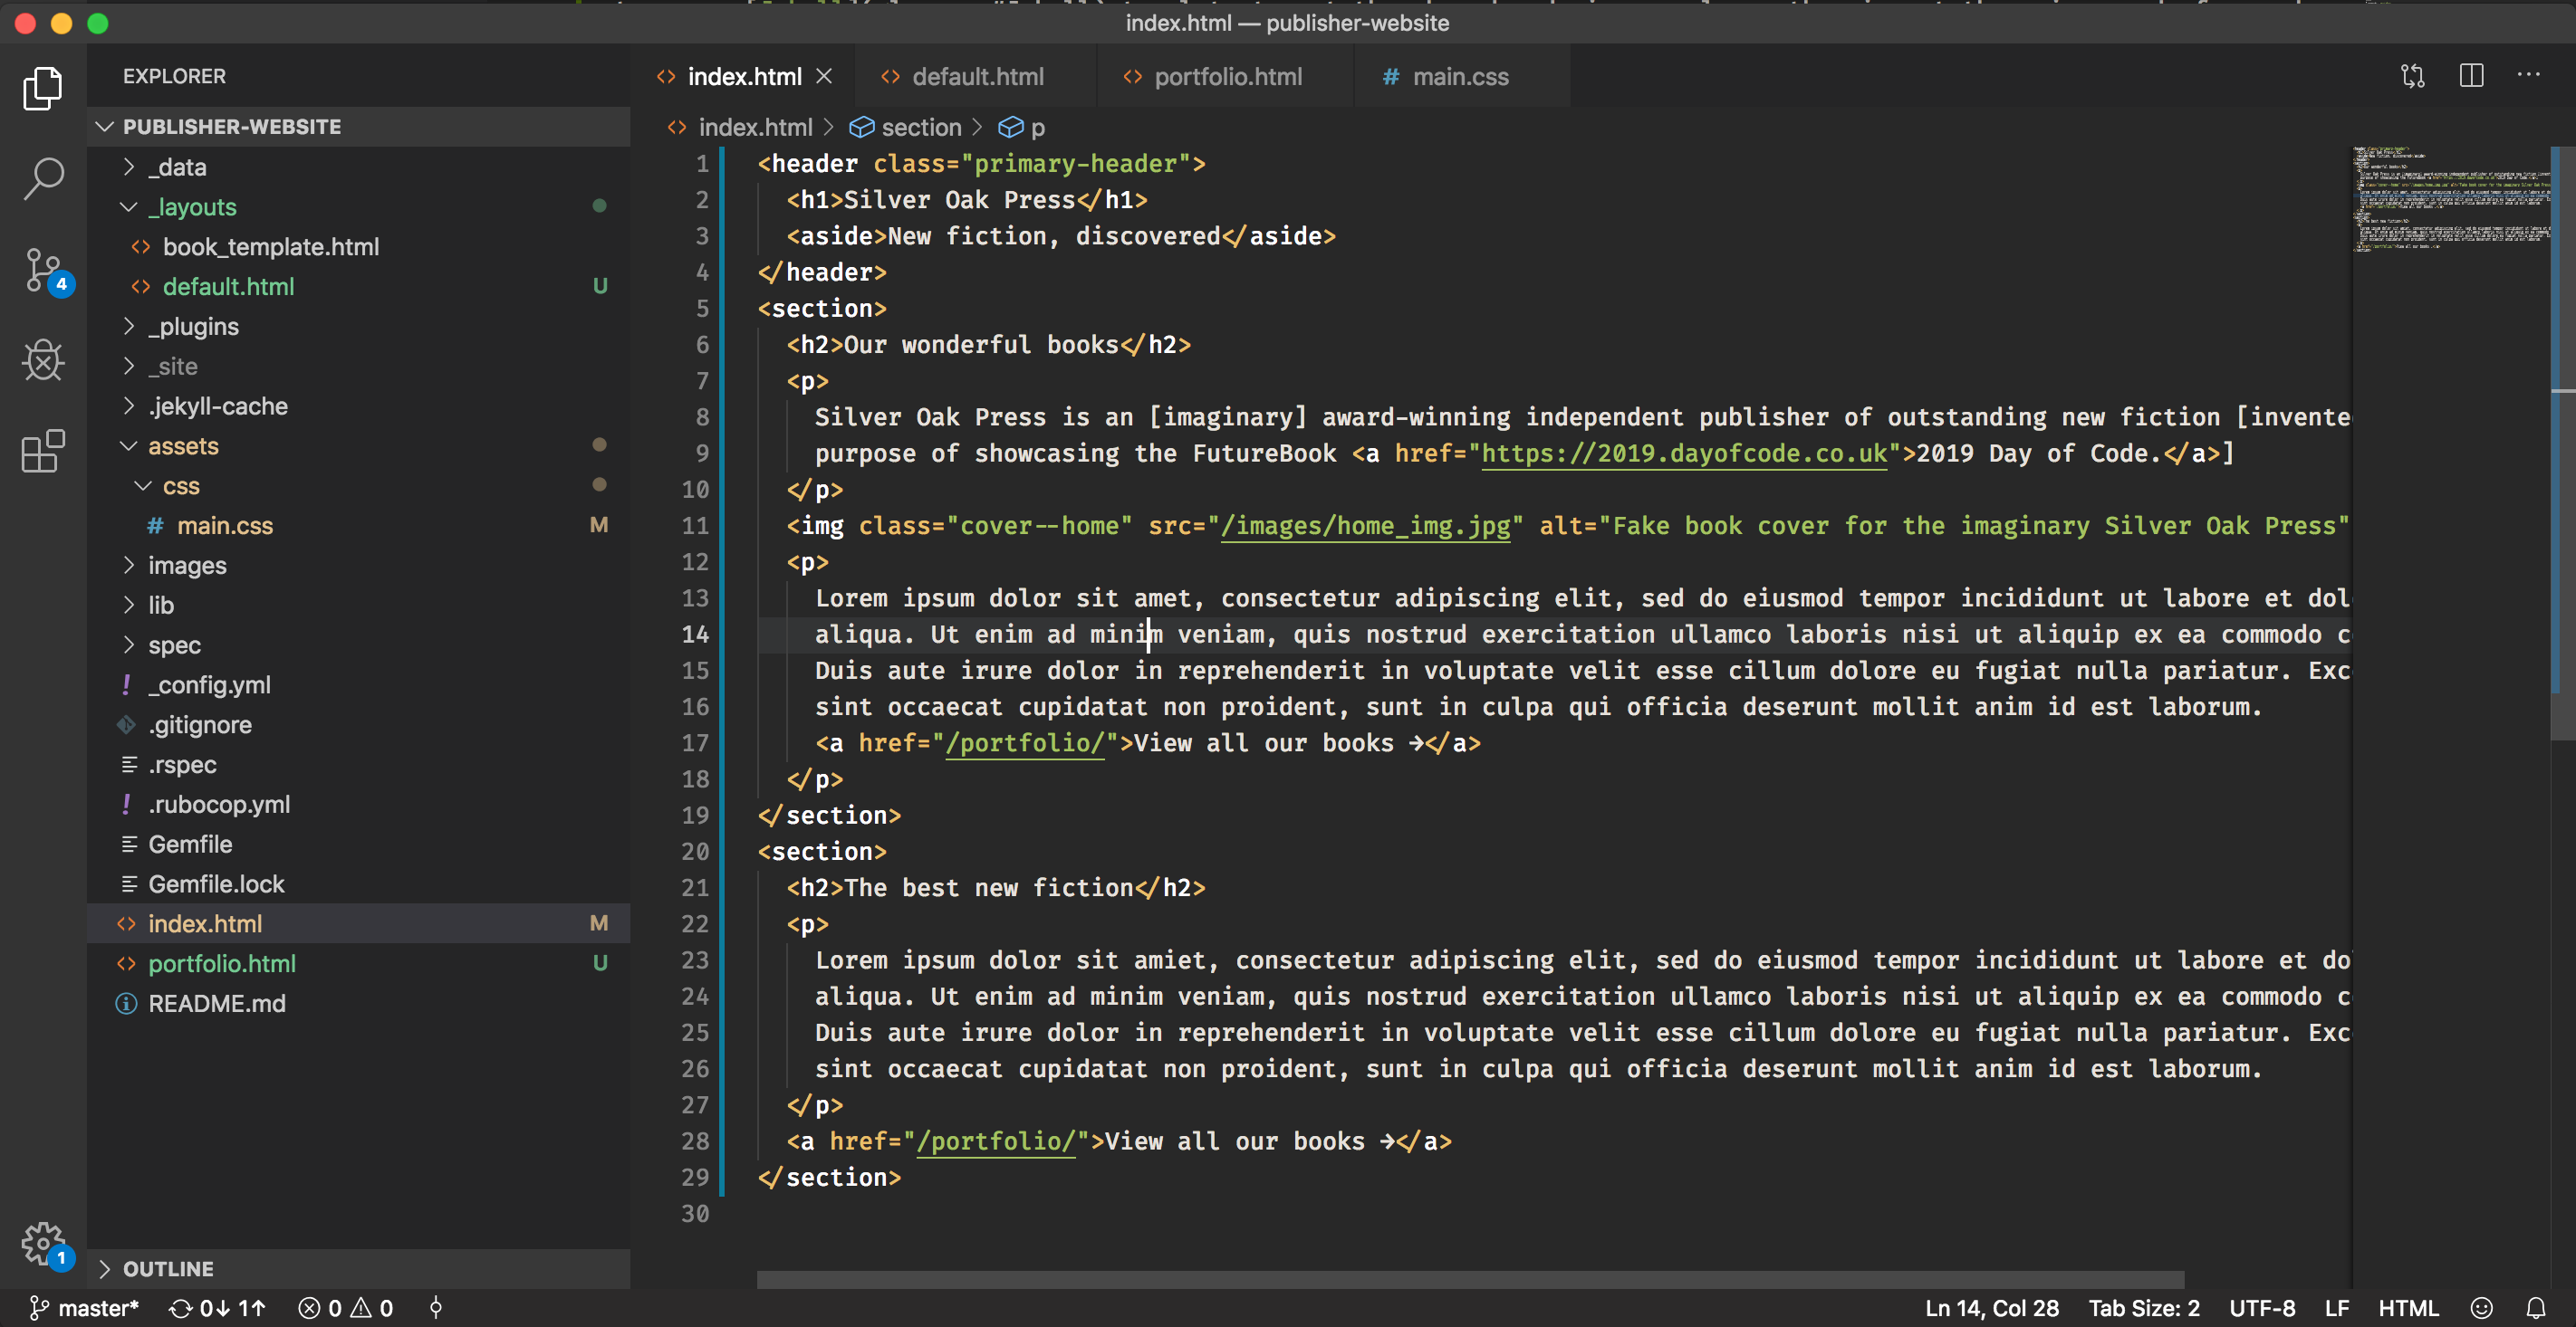The image size is (2576, 1327).
Task: Open errors and warnings problems panel
Action: [x=346, y=1308]
